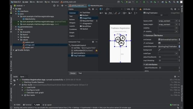Toggle adjustViewBounds under All Attributes

coord(160,68)
